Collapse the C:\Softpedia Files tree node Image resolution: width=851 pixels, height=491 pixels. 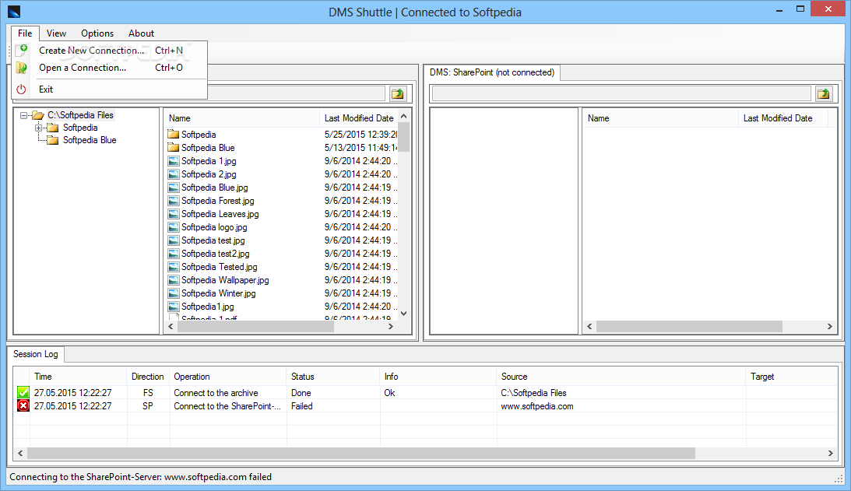point(23,115)
